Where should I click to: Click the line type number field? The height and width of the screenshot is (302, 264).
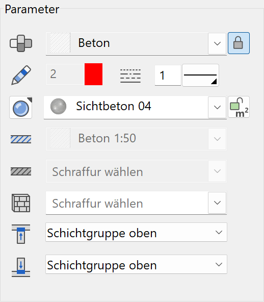pos(168,75)
